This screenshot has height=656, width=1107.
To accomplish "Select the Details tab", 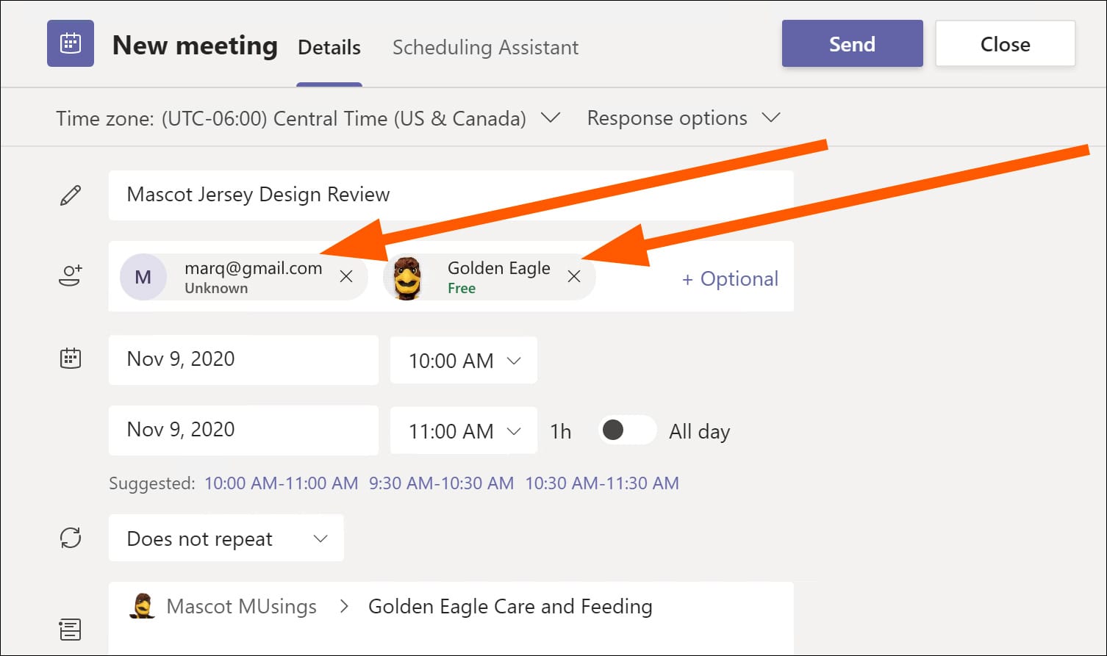I will [329, 48].
